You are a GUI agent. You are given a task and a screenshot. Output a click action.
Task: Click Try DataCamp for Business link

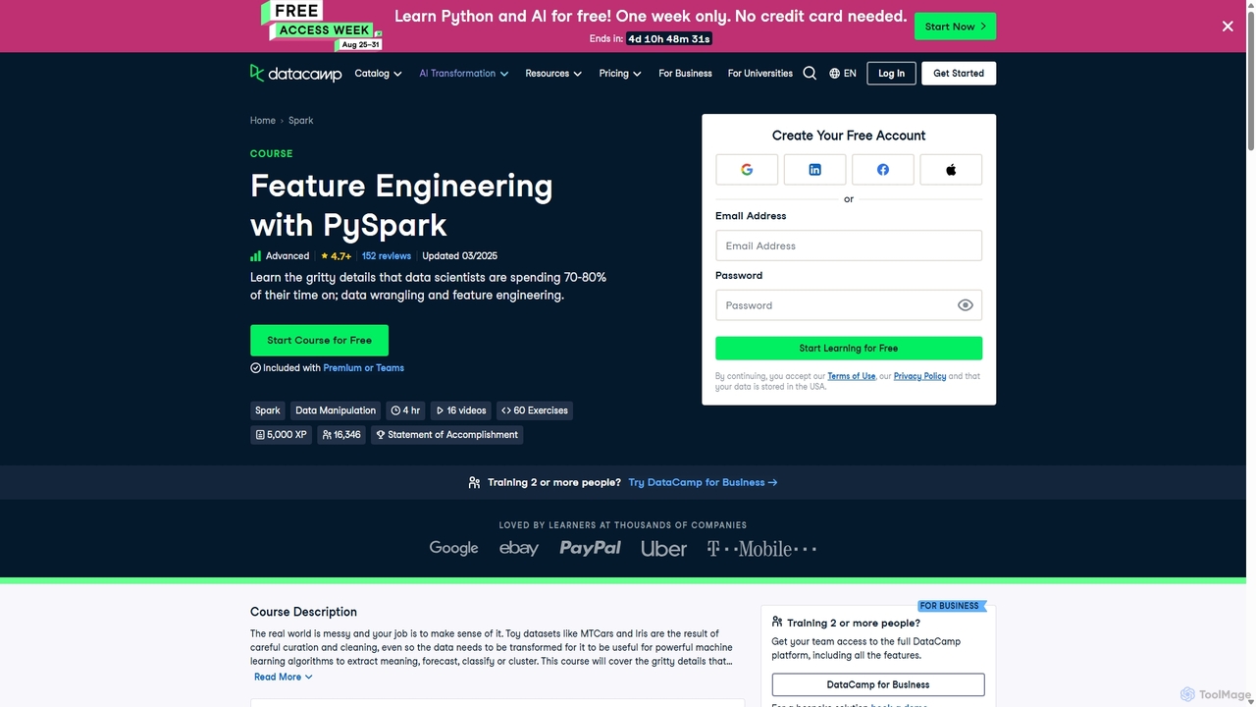click(x=703, y=482)
